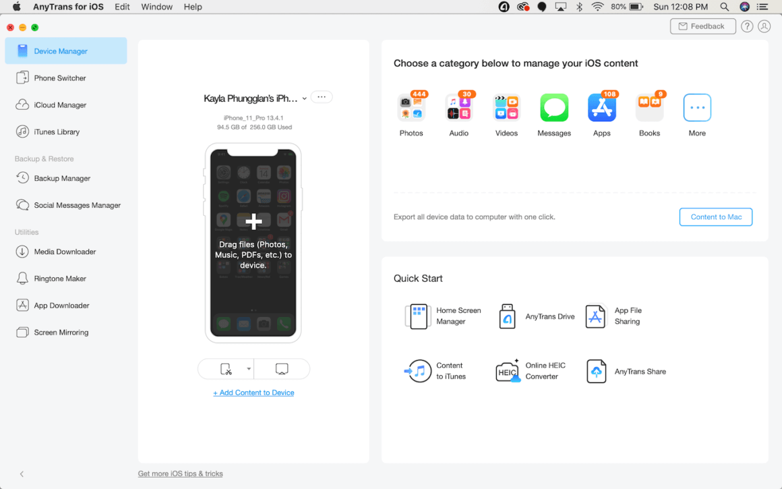Collapse the sidebar with the bottom-left chevron
782x489 pixels.
click(21, 474)
